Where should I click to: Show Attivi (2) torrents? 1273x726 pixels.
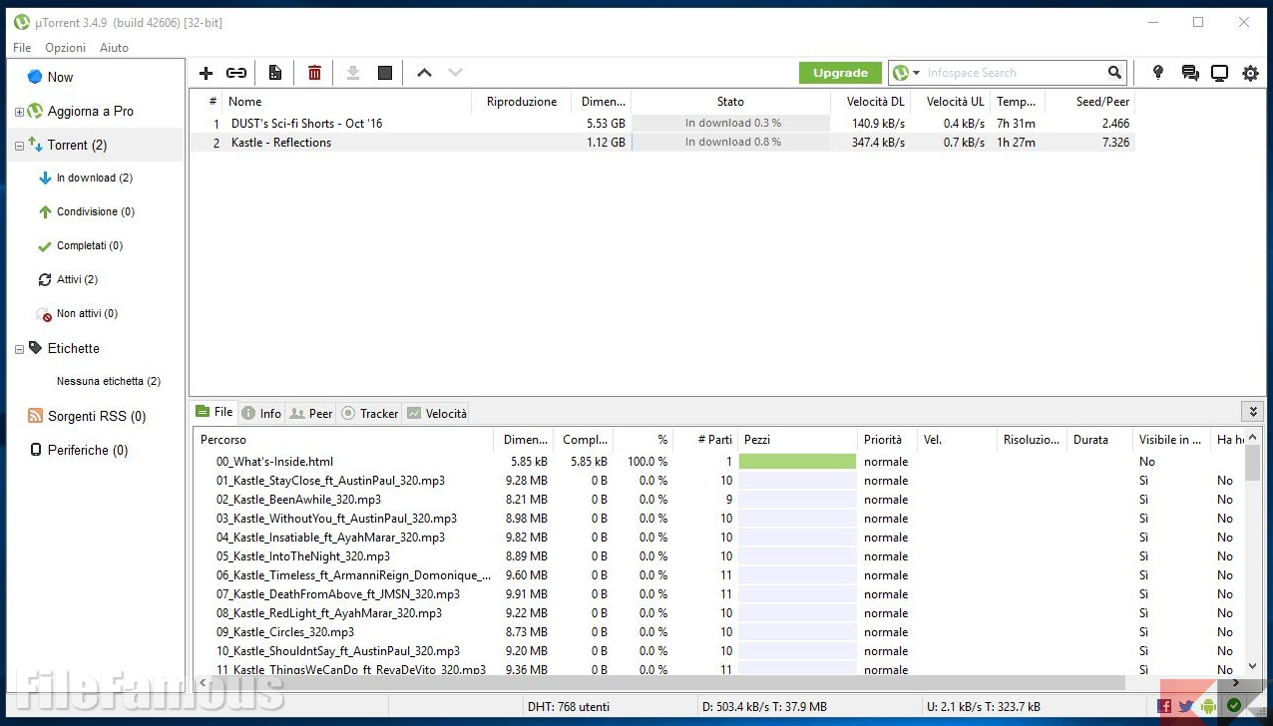coord(77,279)
